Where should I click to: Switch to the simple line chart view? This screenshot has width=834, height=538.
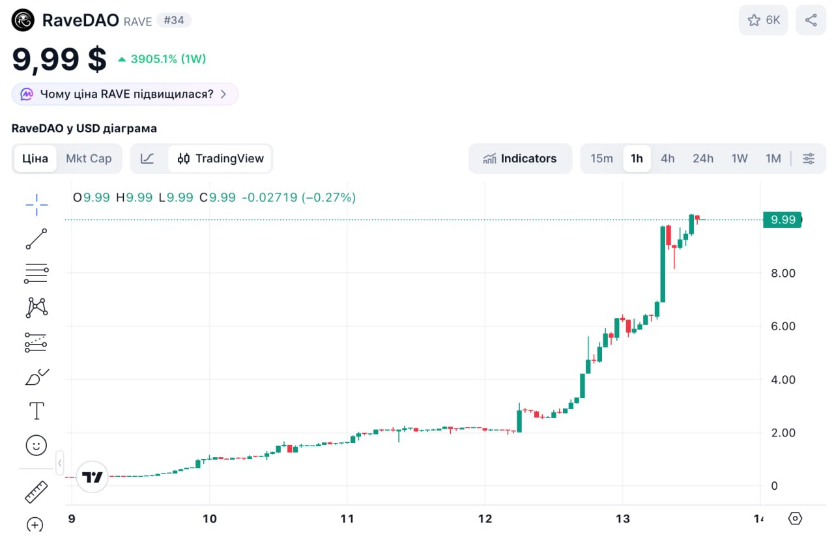click(148, 158)
